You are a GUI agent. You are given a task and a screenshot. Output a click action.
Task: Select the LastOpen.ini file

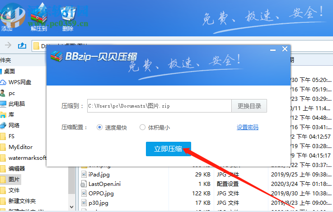pos(104,184)
